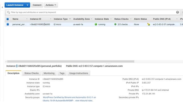Image resolution: width=183 pixels, height=102 pixels.
Task: Open the Usage Instructions tab
Action: click(x=79, y=73)
